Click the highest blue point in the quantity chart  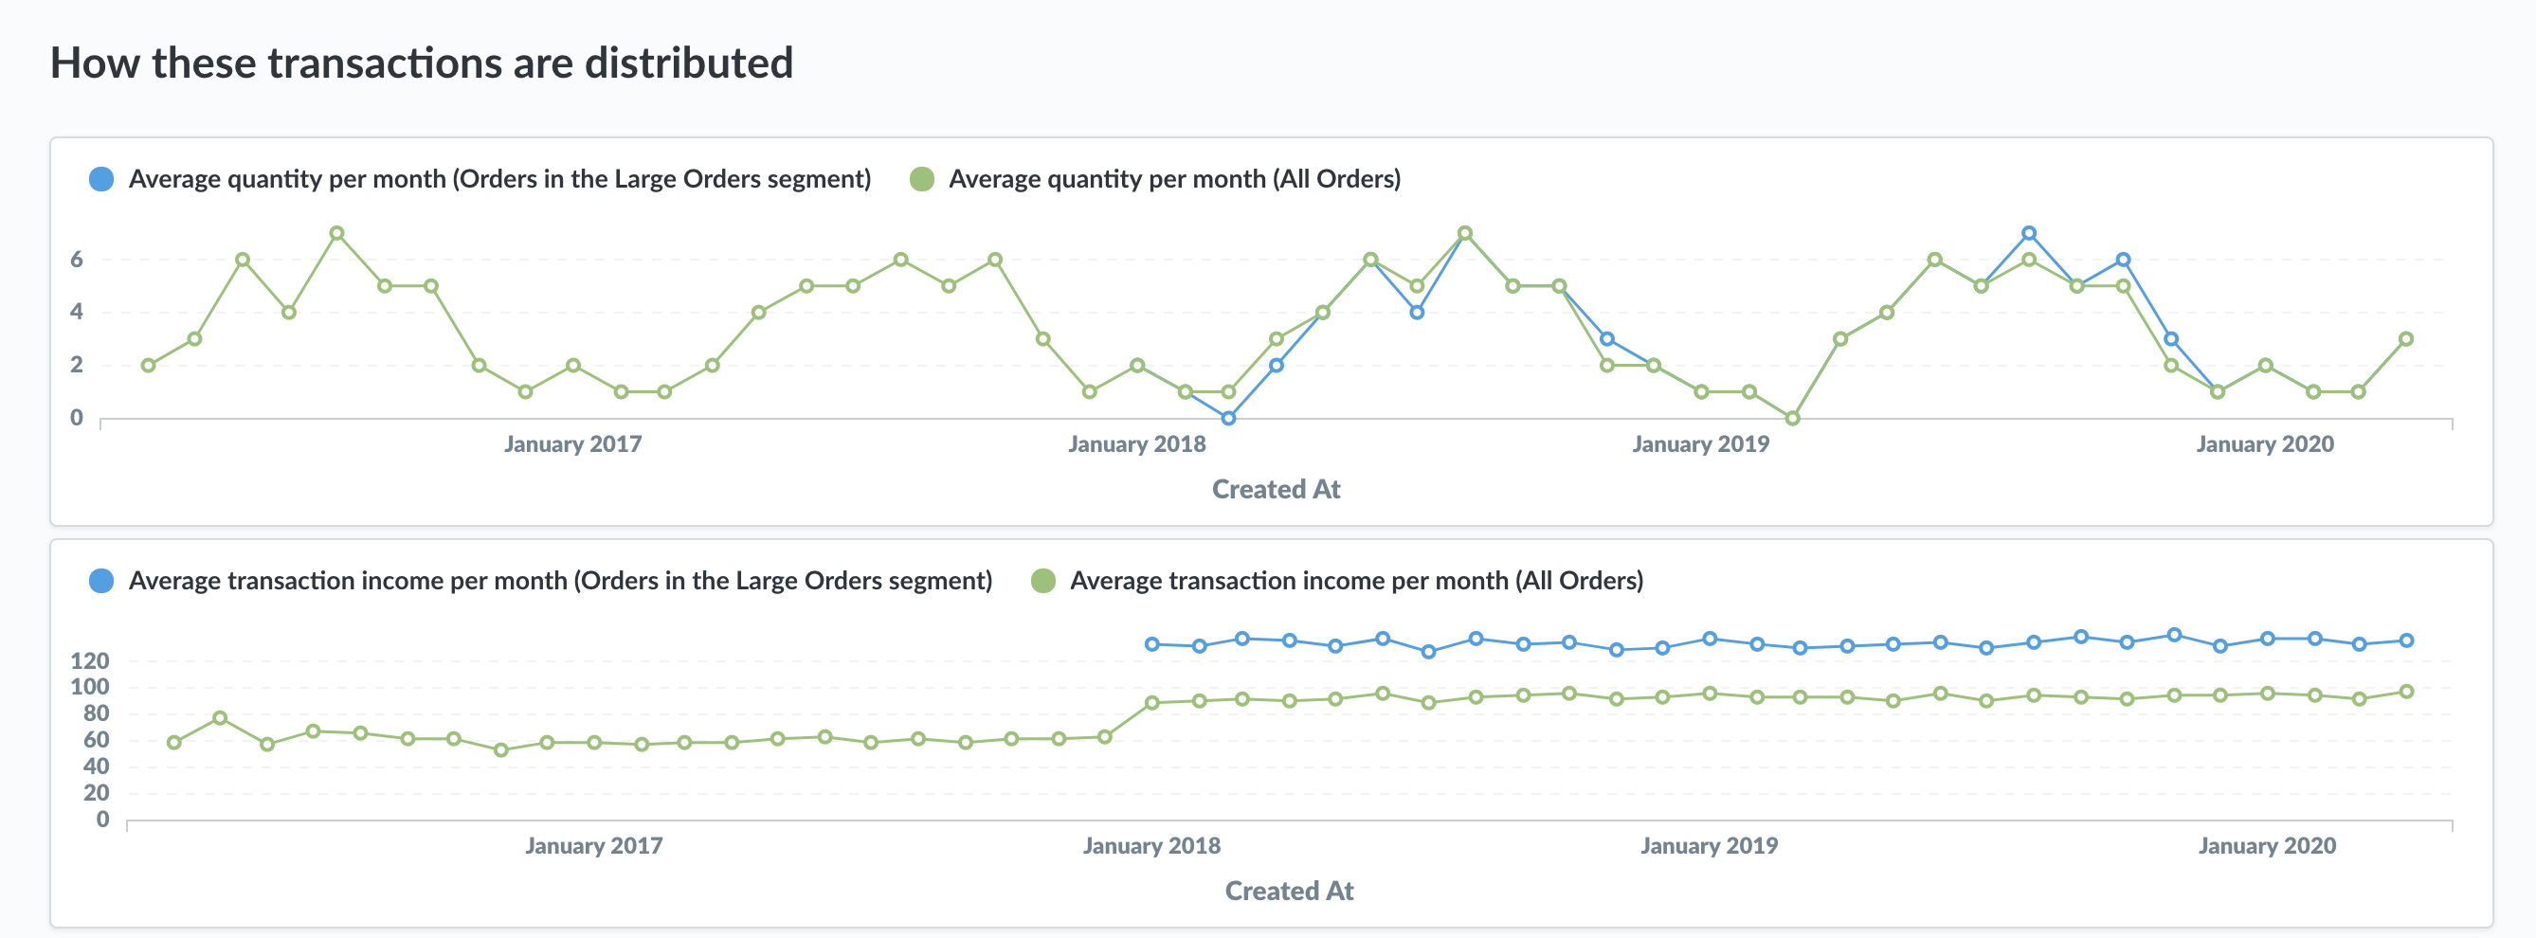tap(2029, 234)
